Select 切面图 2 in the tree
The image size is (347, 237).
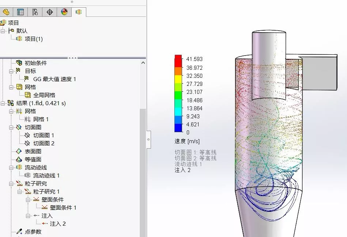(x=44, y=143)
